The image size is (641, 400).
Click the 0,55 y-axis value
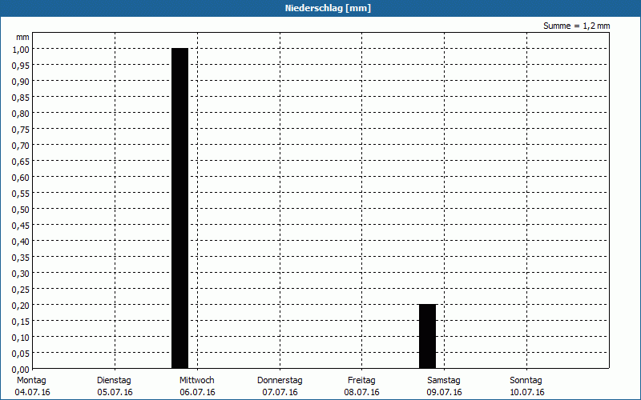(x=21, y=194)
